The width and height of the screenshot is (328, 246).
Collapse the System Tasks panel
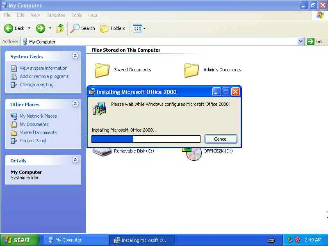(x=75, y=56)
